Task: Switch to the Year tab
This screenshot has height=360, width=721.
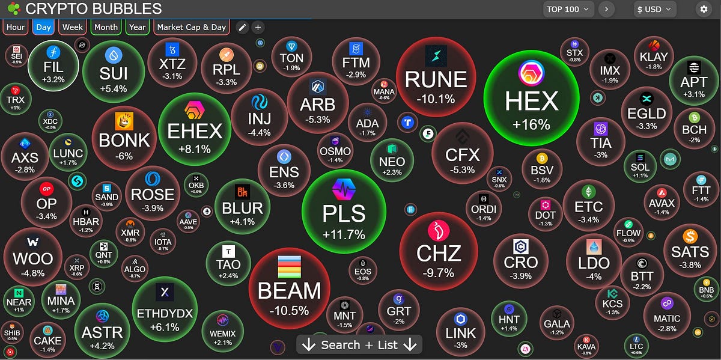Action: click(138, 27)
